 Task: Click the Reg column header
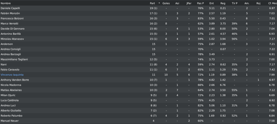223,3
